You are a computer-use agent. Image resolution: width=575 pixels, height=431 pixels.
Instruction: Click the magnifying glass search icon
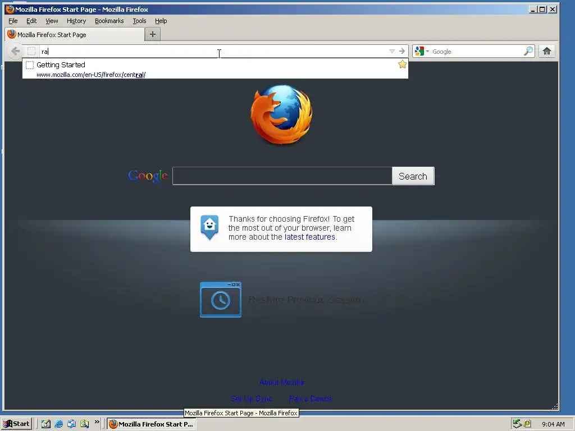tap(528, 51)
